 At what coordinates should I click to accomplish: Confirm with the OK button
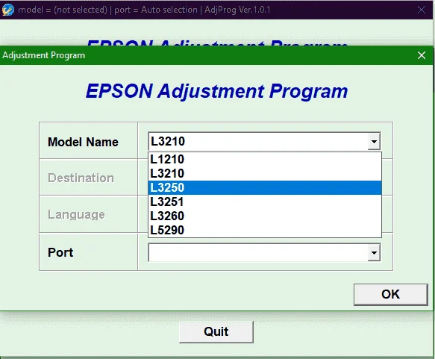[391, 294]
